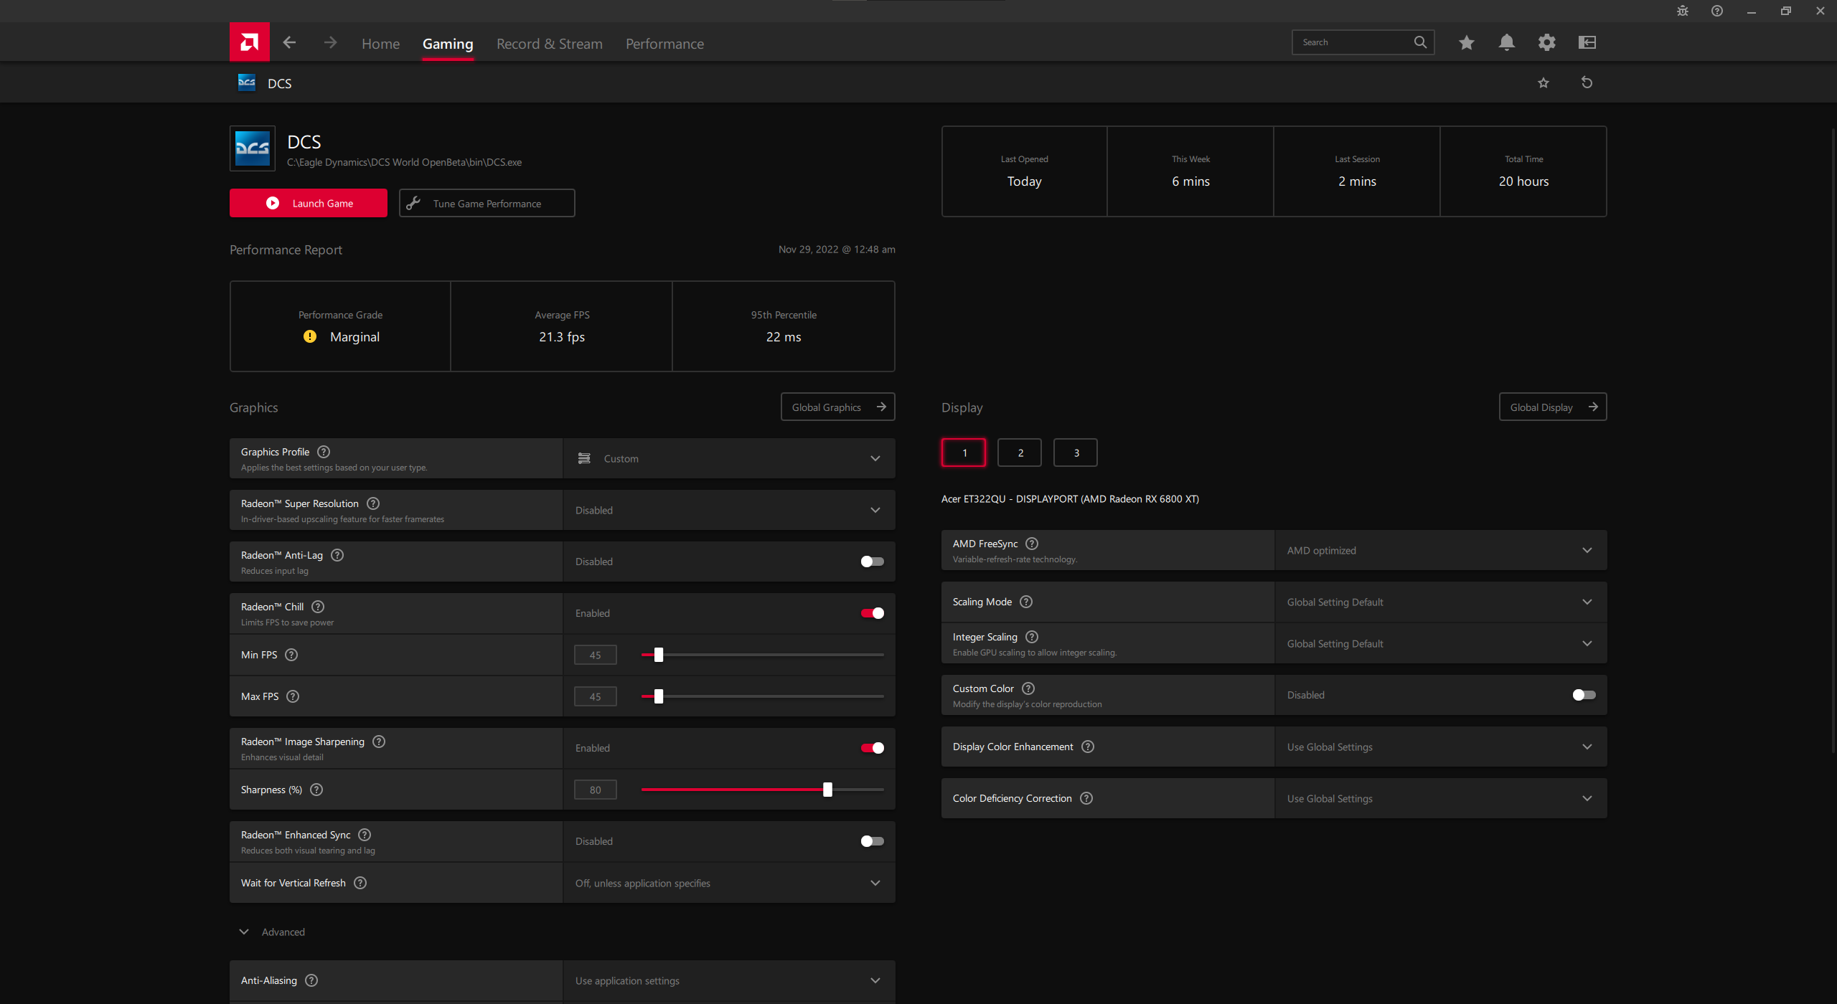Open the Graphics Profile Custom dropdown
The width and height of the screenshot is (1837, 1004).
[x=729, y=458]
